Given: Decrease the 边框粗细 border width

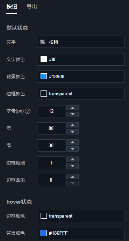Looking at the screenshot, I should 73,166.
